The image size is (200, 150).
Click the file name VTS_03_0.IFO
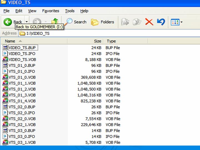(x=22, y=136)
